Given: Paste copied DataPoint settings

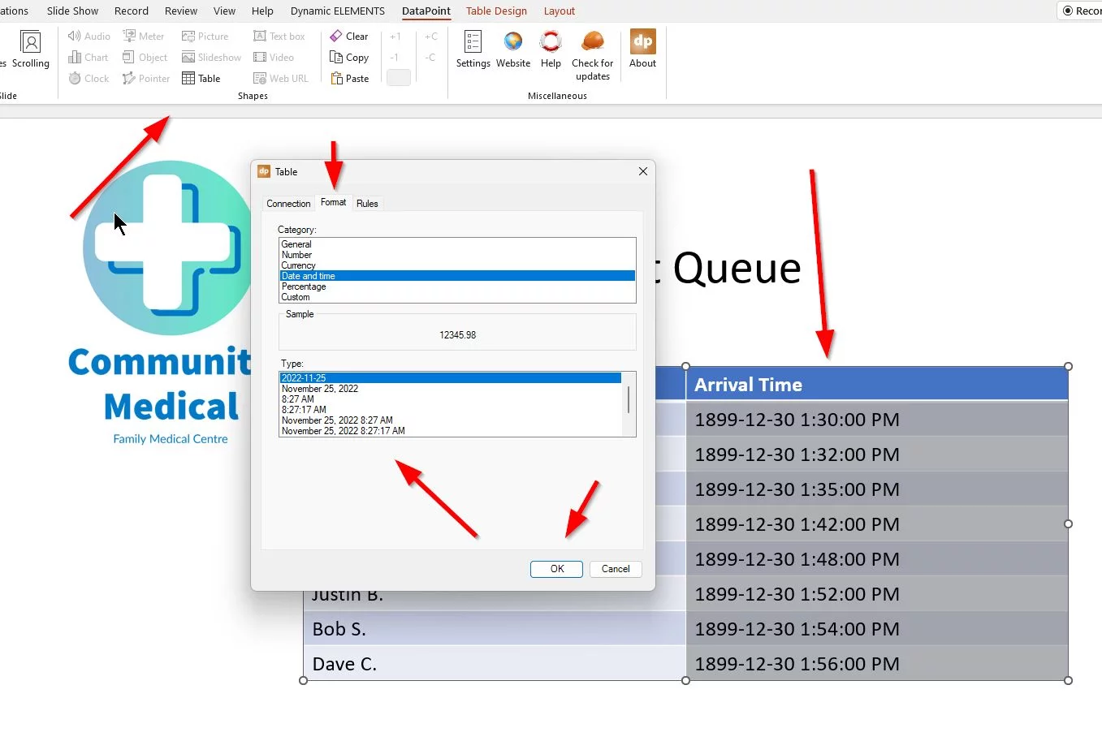Looking at the screenshot, I should pyautogui.click(x=350, y=78).
